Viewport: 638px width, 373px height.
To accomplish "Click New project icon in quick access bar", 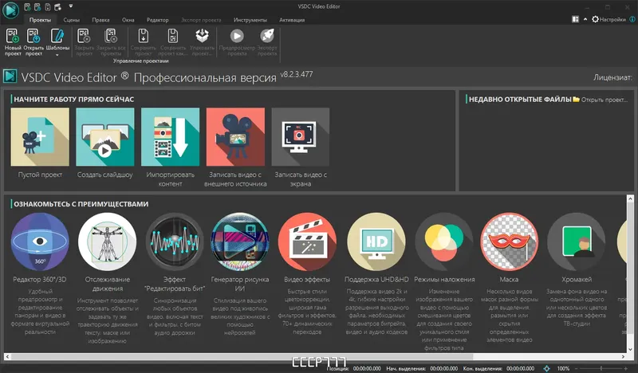I will [x=27, y=7].
